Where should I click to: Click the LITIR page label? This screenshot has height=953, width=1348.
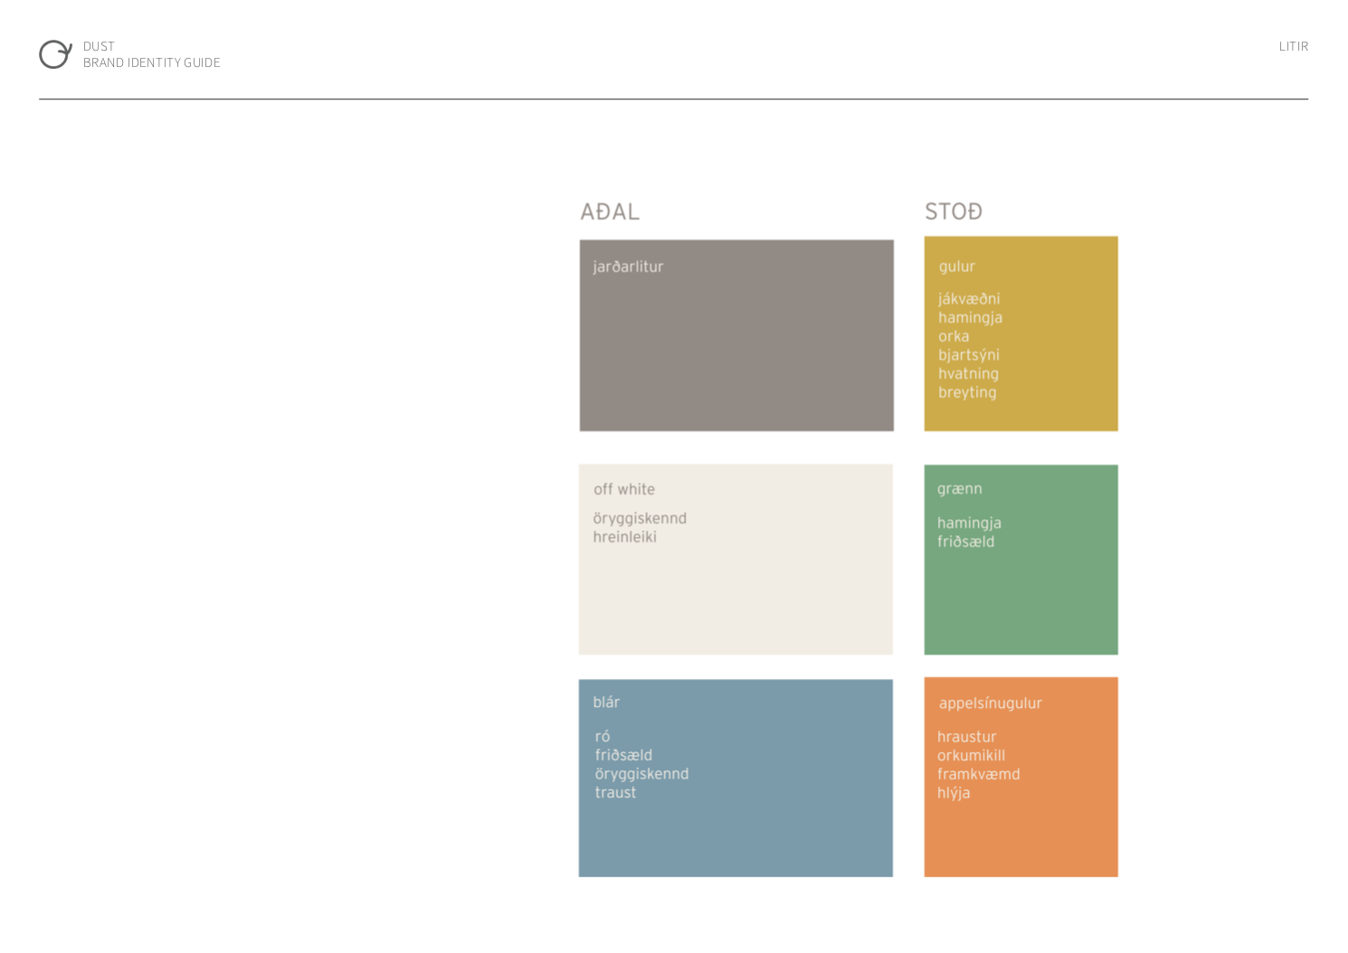pos(1294,46)
